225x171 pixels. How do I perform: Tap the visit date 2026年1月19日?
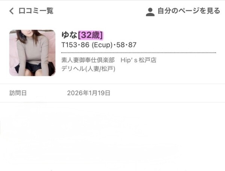88,93
